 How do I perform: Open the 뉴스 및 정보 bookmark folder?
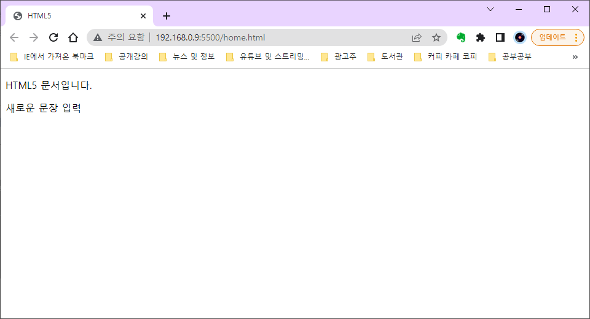click(x=187, y=56)
